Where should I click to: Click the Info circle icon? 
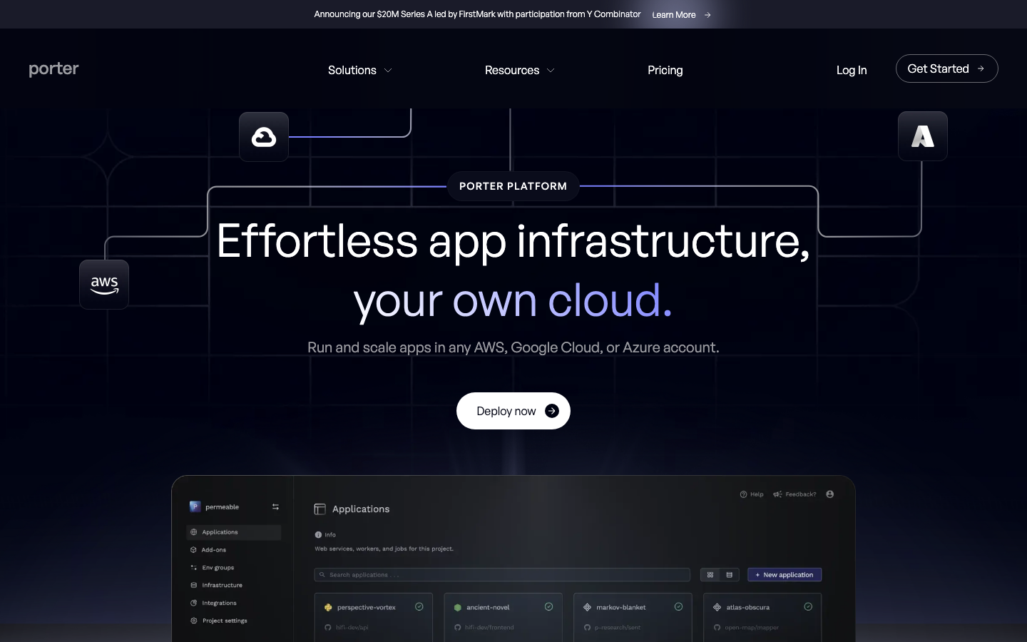tap(318, 535)
